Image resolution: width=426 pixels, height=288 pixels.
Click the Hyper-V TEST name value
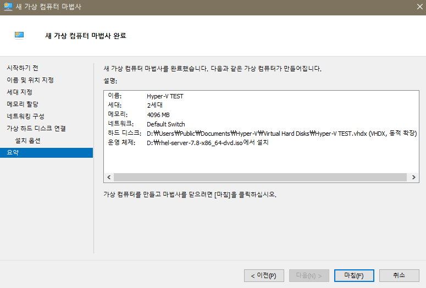165,96
